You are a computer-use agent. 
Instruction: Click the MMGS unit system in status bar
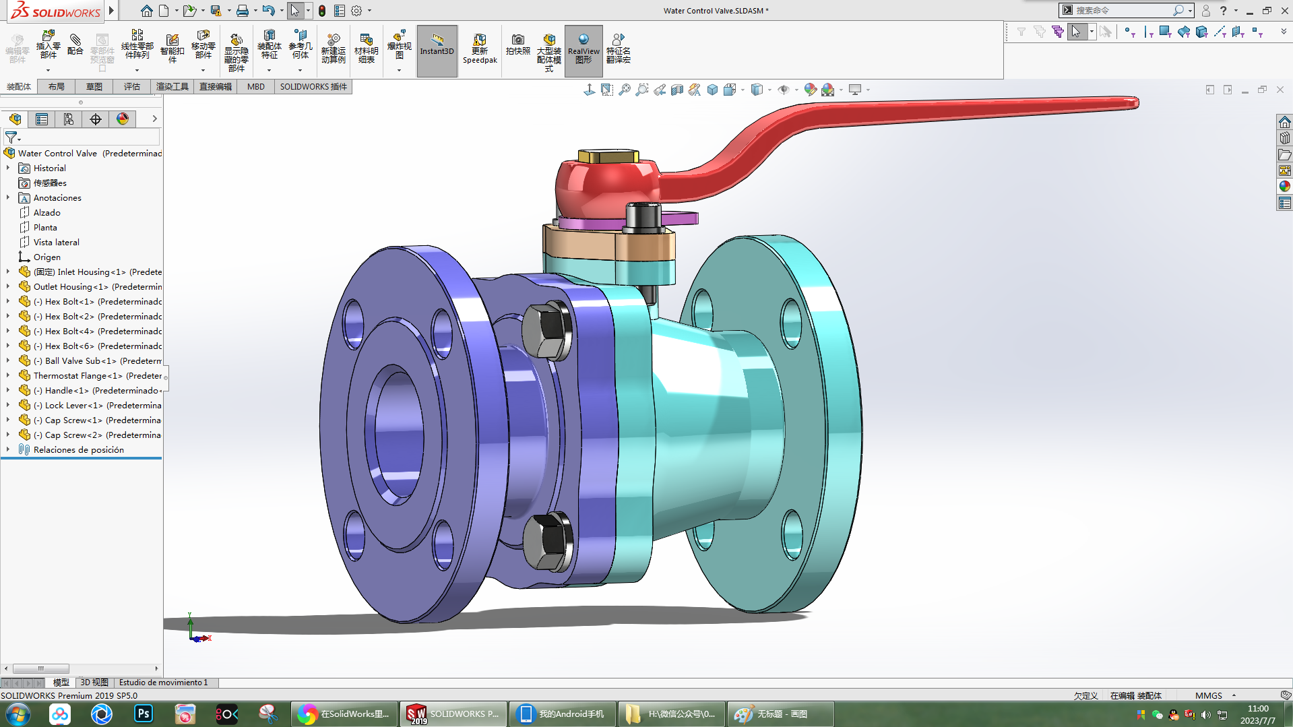click(x=1208, y=695)
